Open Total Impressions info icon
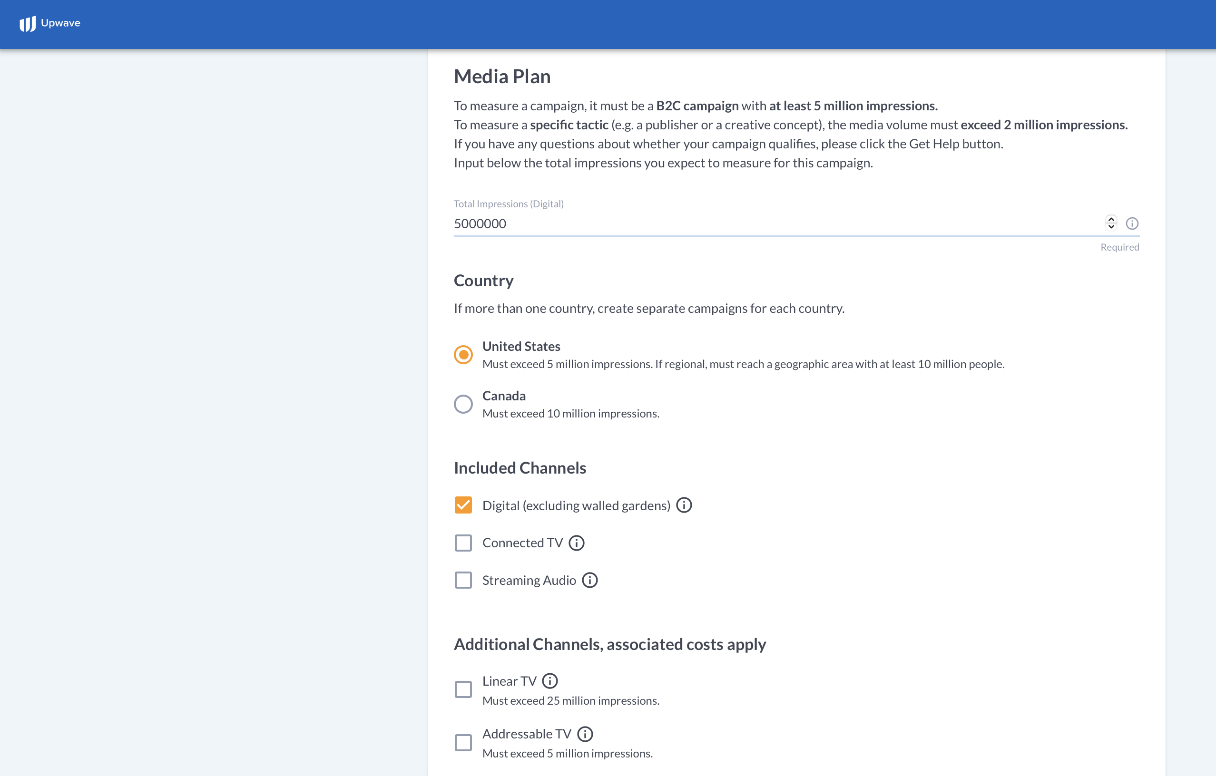The height and width of the screenshot is (776, 1216). point(1132,223)
